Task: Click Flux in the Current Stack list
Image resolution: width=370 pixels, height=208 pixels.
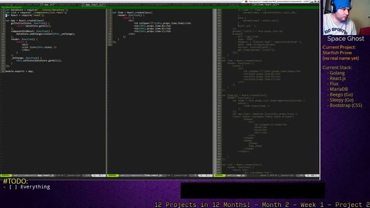Action: (x=334, y=84)
